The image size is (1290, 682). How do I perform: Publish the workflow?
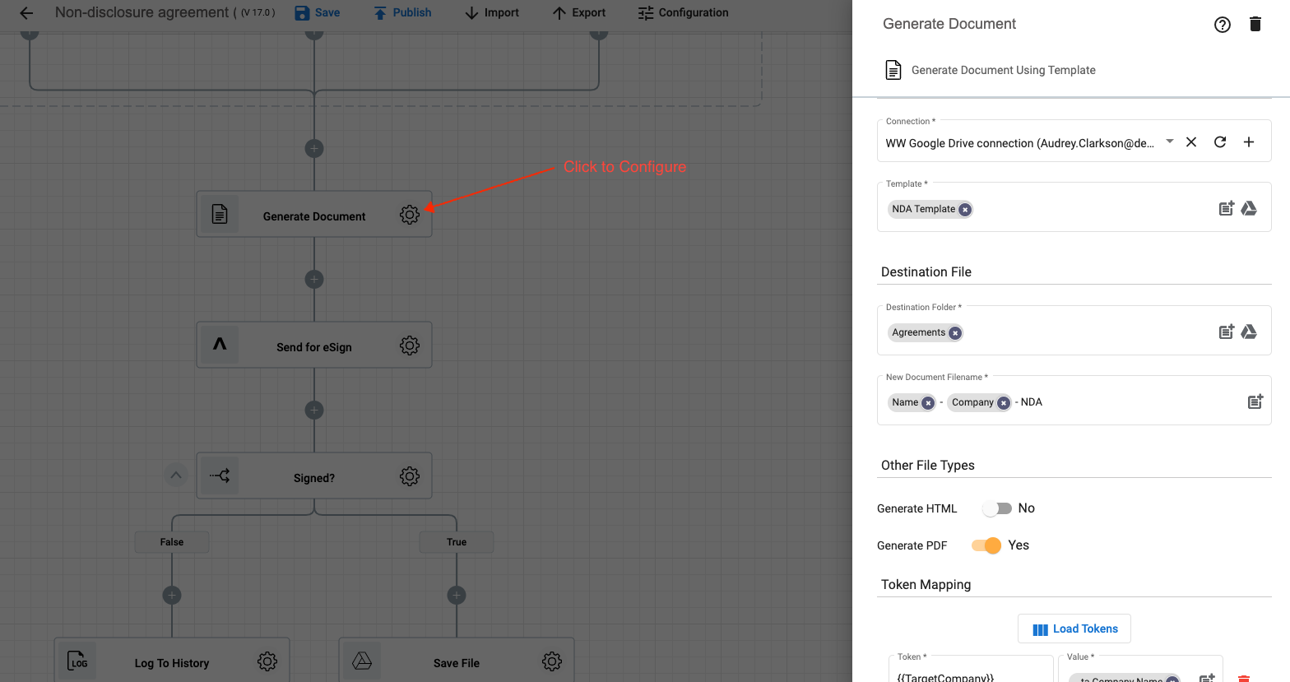(x=402, y=13)
